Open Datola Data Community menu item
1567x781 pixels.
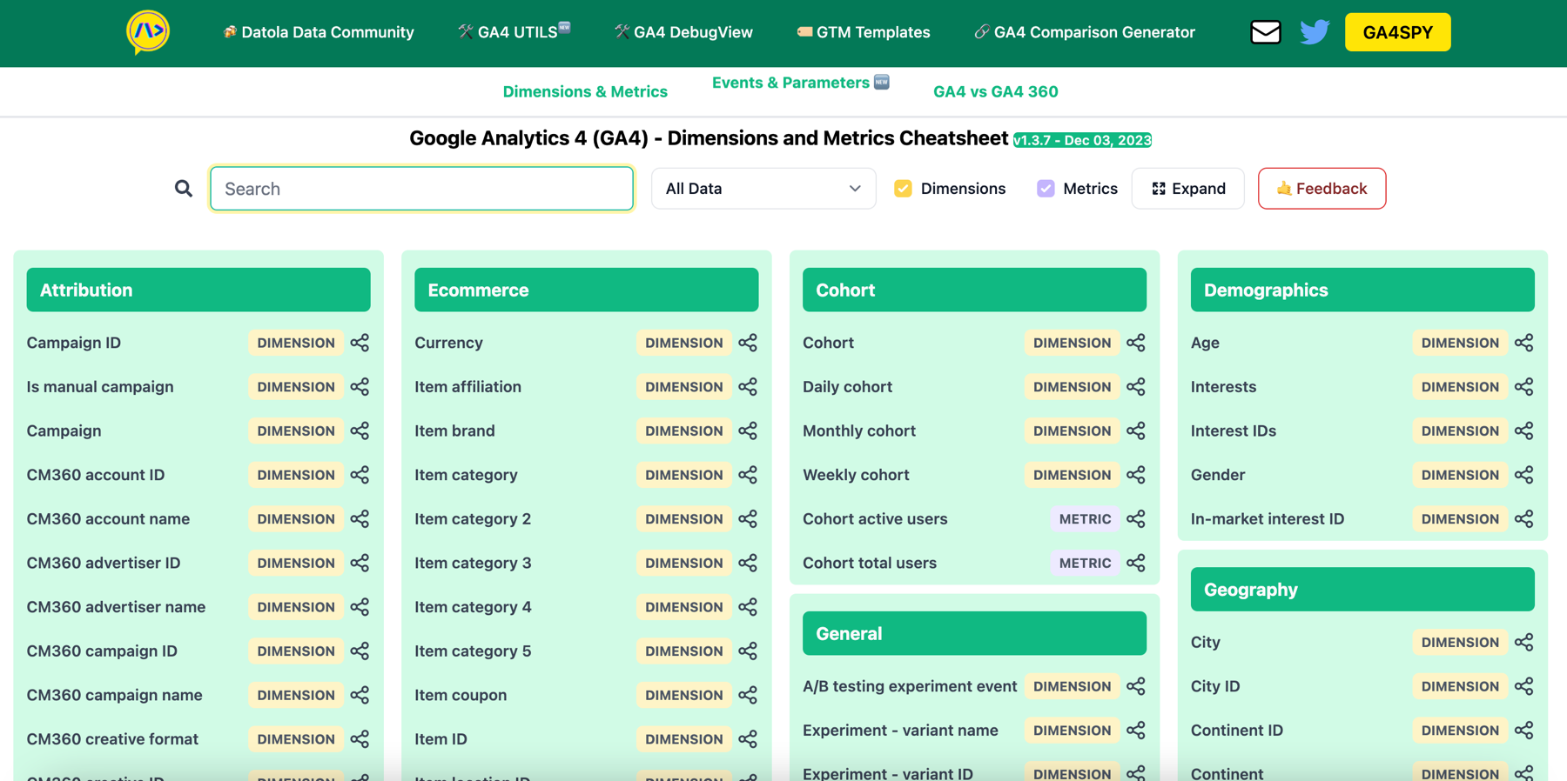click(x=319, y=32)
